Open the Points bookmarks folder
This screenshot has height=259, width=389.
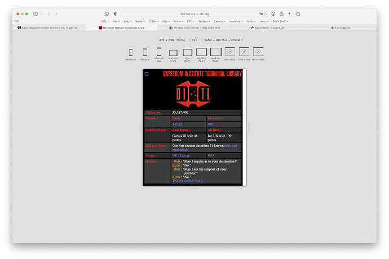(x=251, y=21)
